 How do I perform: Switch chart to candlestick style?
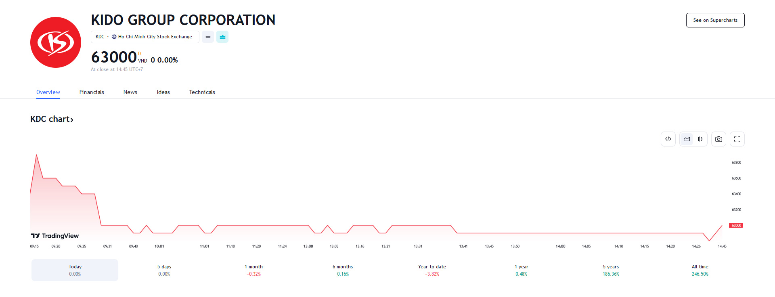pos(700,139)
